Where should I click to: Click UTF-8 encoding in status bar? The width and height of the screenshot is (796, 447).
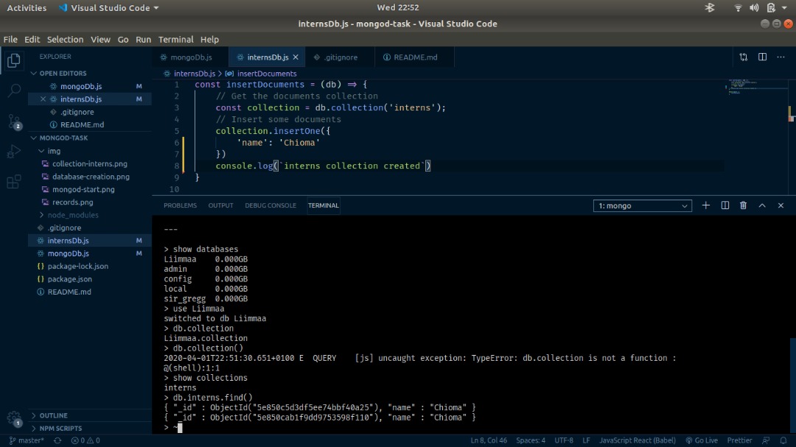(x=564, y=440)
